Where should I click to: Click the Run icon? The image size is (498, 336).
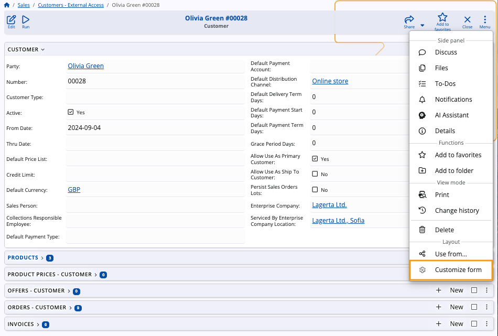[x=26, y=20]
